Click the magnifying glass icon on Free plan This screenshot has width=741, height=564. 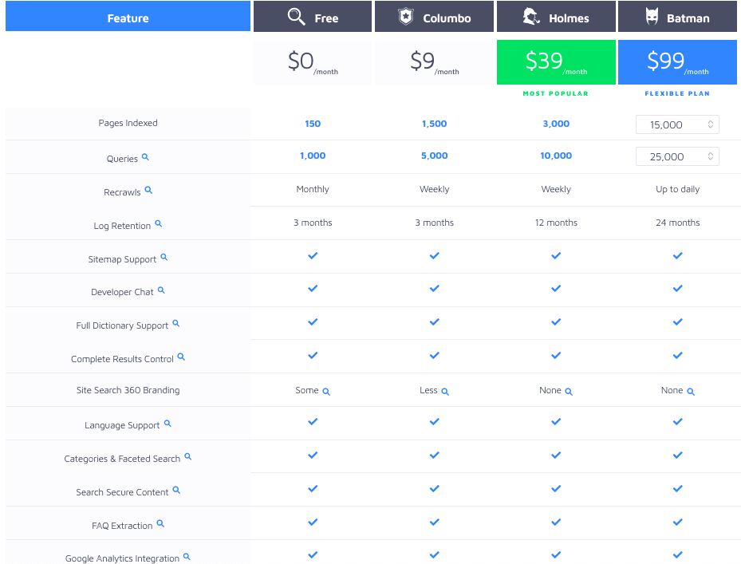pyautogui.click(x=296, y=17)
